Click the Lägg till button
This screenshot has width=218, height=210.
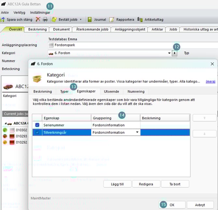117,184
